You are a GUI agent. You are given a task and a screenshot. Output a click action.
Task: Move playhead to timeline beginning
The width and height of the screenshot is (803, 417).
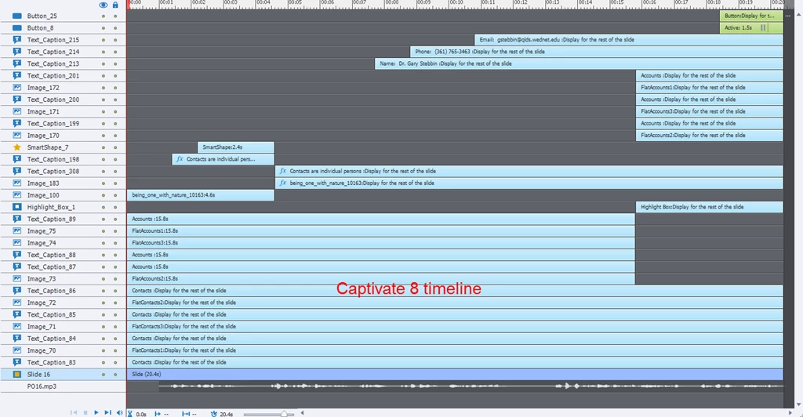(74, 412)
